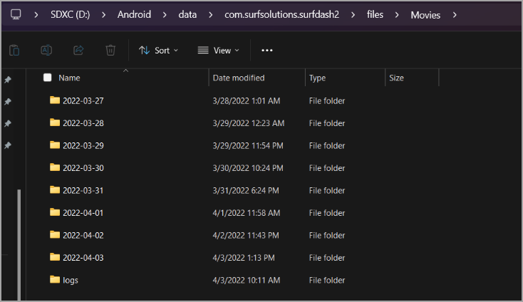Navigate to Android in the breadcrumb

tap(135, 14)
